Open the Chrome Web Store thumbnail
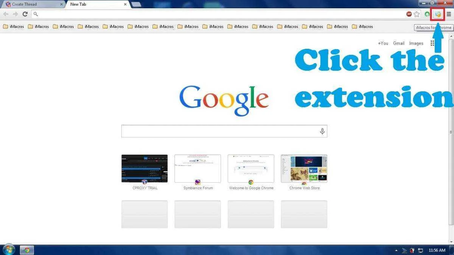Screen dimensions: 454x255 pyautogui.click(x=304, y=168)
